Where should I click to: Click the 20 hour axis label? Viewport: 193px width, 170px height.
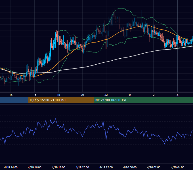[82, 95]
